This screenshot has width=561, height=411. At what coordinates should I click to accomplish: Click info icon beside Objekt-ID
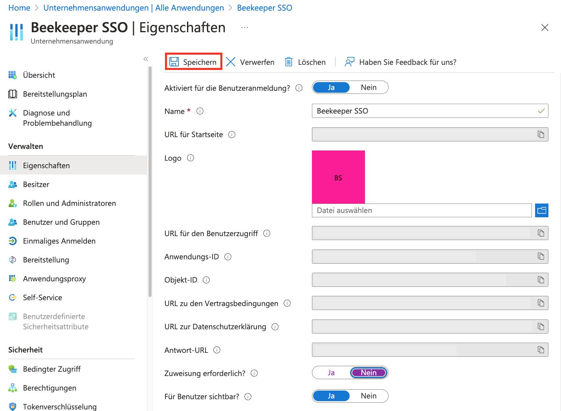[x=206, y=280]
